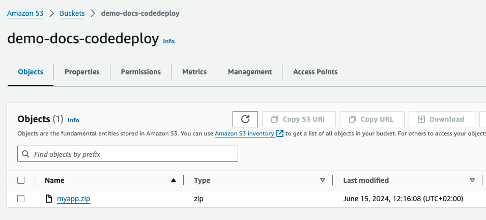
Task: Click the search magnifier icon in prefix field
Action: pyautogui.click(x=26, y=154)
